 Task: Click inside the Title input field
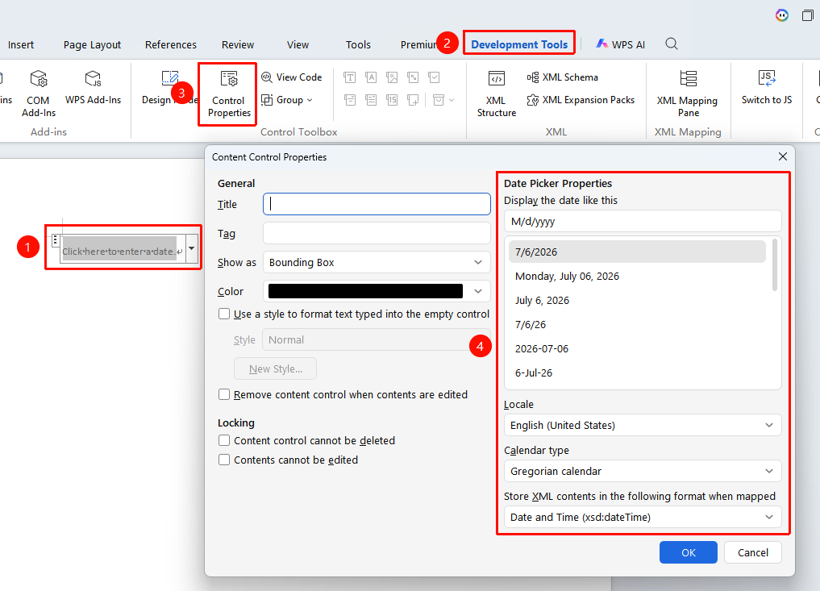[x=377, y=204]
